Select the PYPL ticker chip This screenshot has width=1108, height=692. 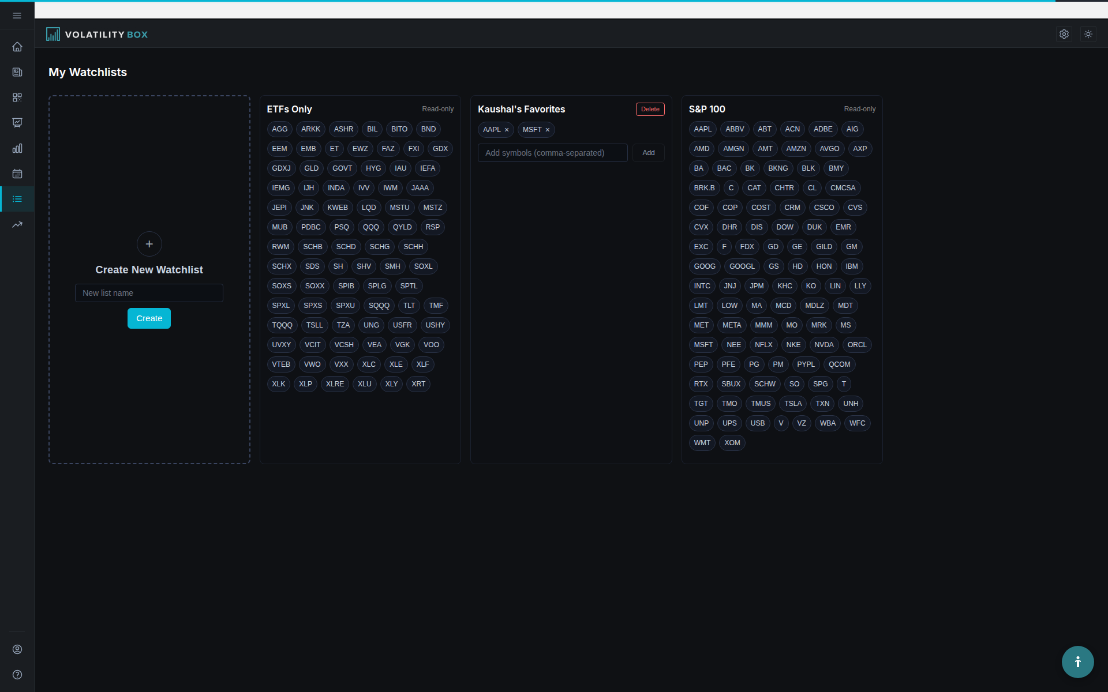(x=806, y=364)
